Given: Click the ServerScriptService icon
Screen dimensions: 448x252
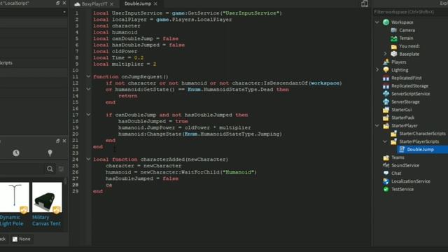Looking at the screenshot, I should [x=386, y=94].
